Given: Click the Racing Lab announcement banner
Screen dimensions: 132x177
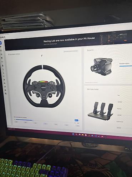Looking at the screenshot, I should click(68, 40).
